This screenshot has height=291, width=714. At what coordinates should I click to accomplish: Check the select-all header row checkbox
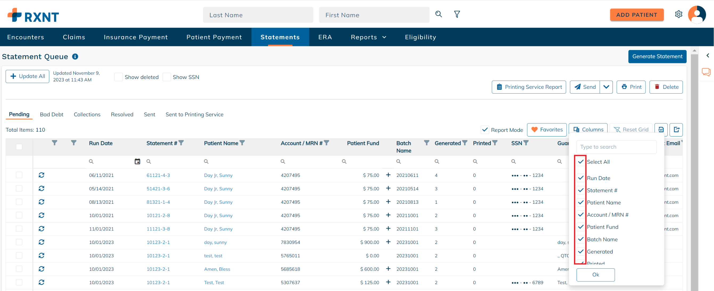[x=19, y=147]
